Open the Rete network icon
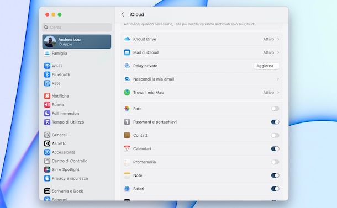 click(47, 83)
